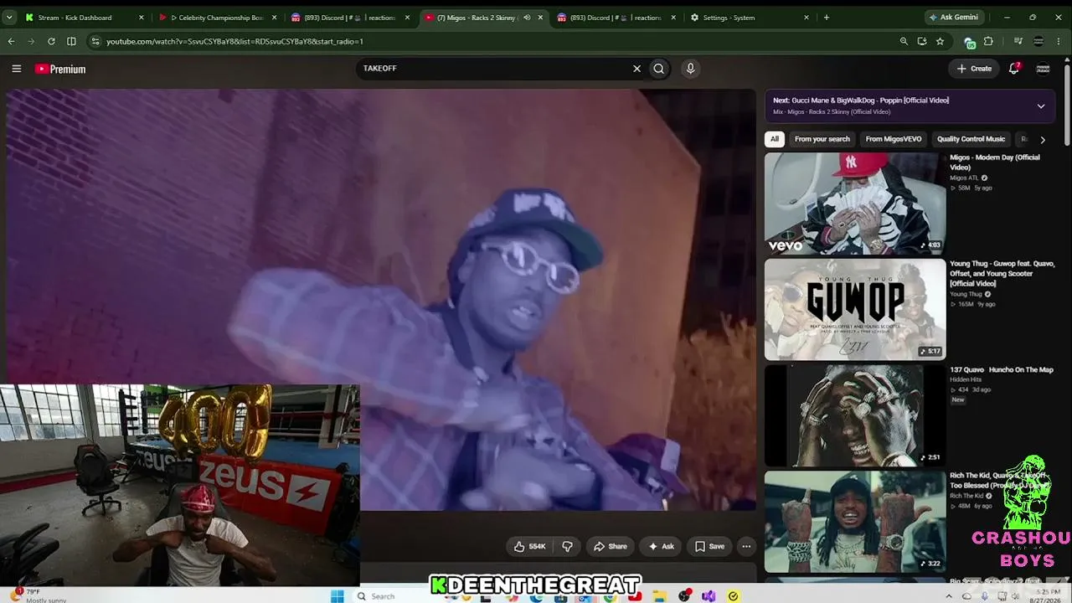The width and height of the screenshot is (1072, 603).
Task: Open more actions menu below video
Action: (x=746, y=546)
